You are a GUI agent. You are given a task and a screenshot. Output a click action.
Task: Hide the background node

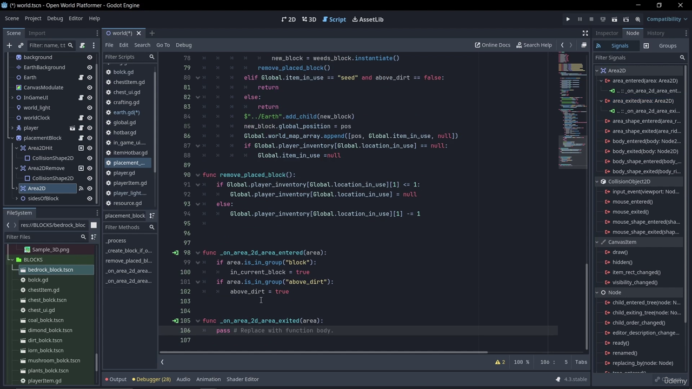(90, 57)
